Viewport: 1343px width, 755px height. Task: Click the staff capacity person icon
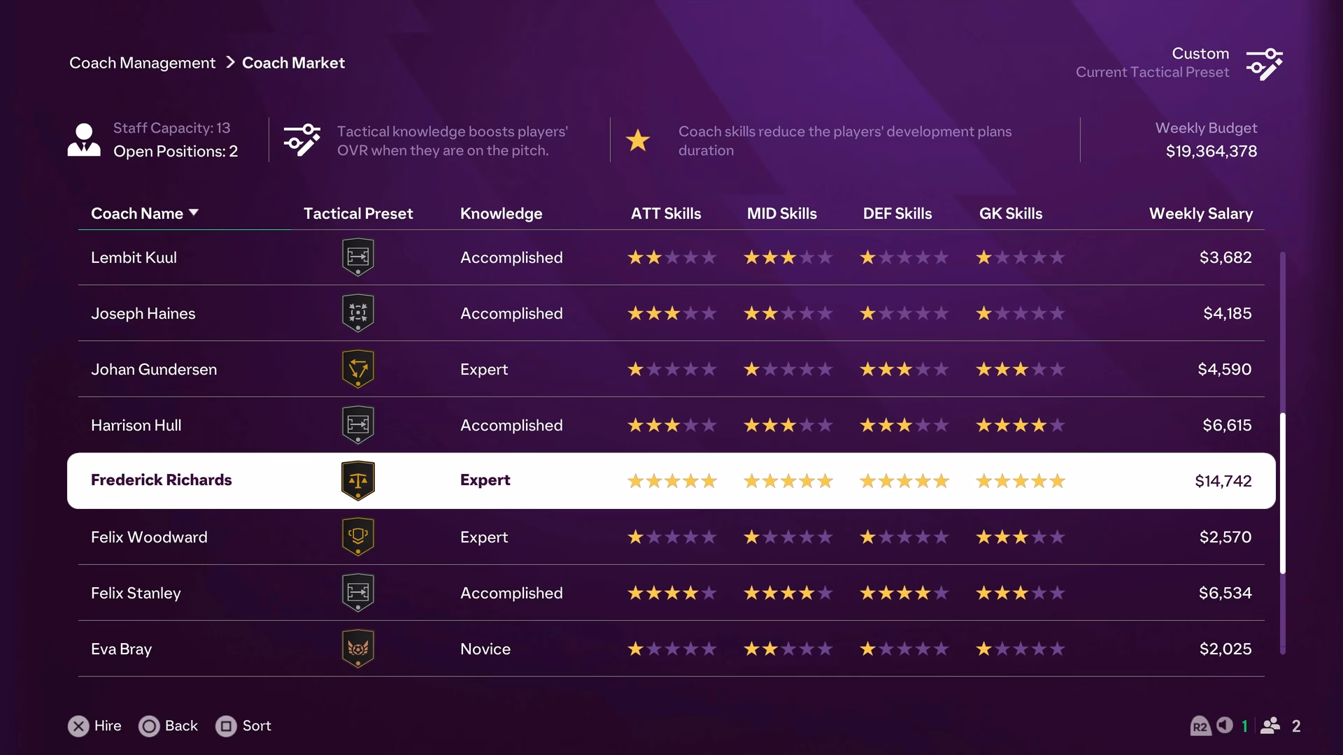pyautogui.click(x=84, y=139)
